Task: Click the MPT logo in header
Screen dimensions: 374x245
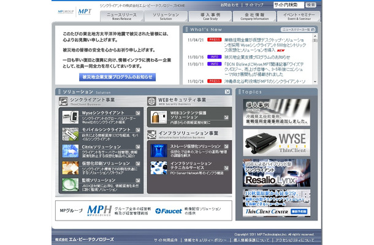Action: [x=85, y=12]
